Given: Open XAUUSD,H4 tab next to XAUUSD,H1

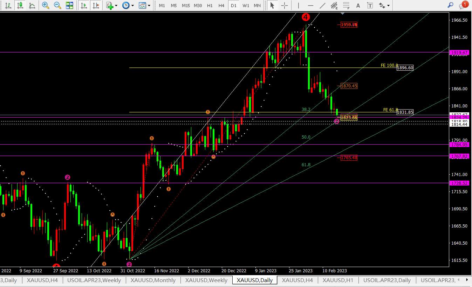Looking at the screenshot, I should 297,280.
